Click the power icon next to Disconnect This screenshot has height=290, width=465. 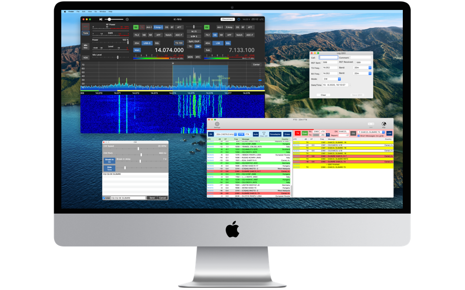[x=238, y=18]
